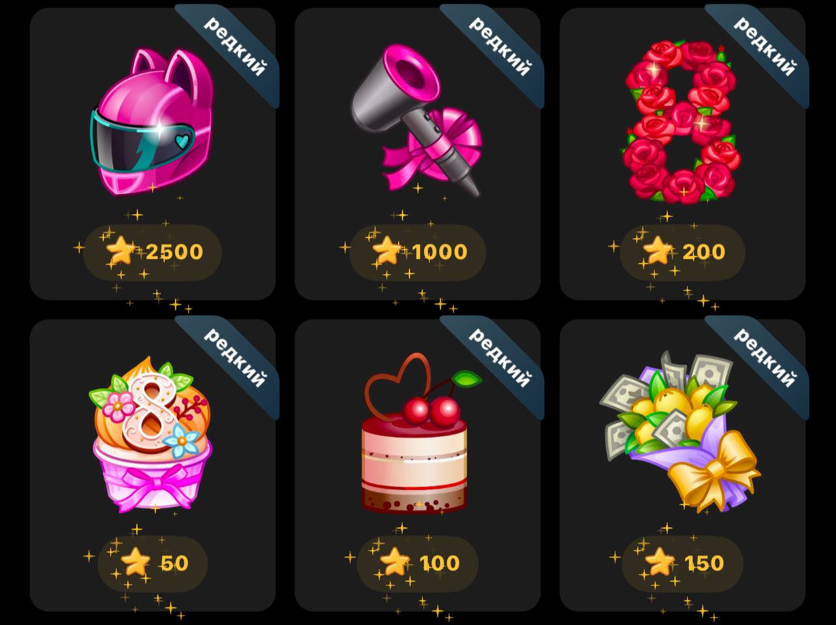Buy the cherry cake for 100 stars
This screenshot has height=625, width=836.
(417, 564)
